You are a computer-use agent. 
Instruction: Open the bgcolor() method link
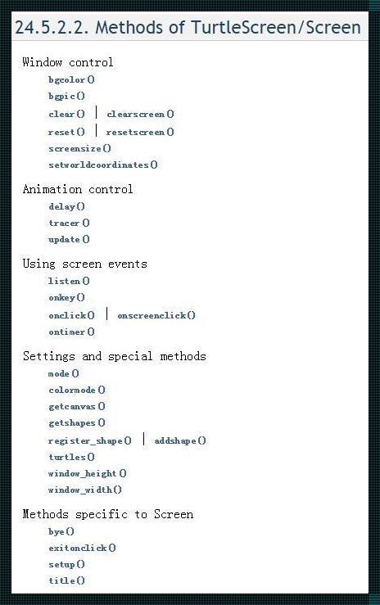point(71,80)
